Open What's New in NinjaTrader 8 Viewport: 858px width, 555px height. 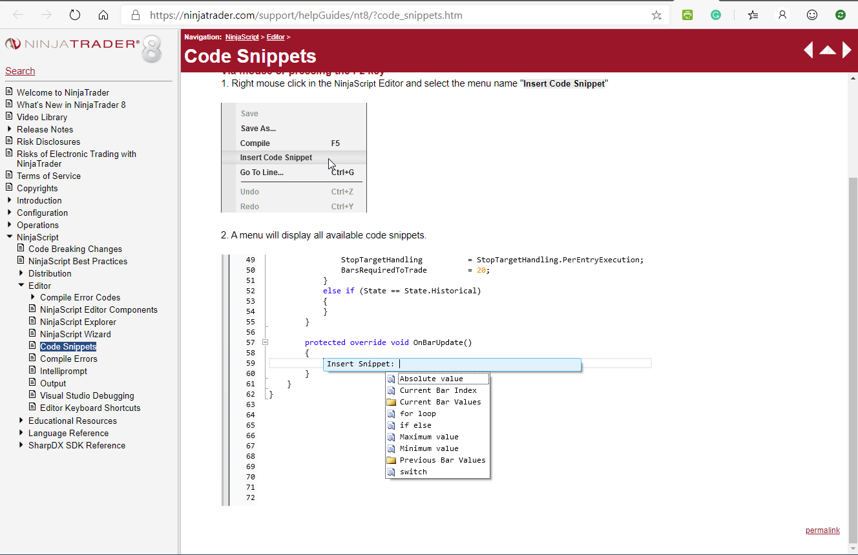click(x=71, y=105)
